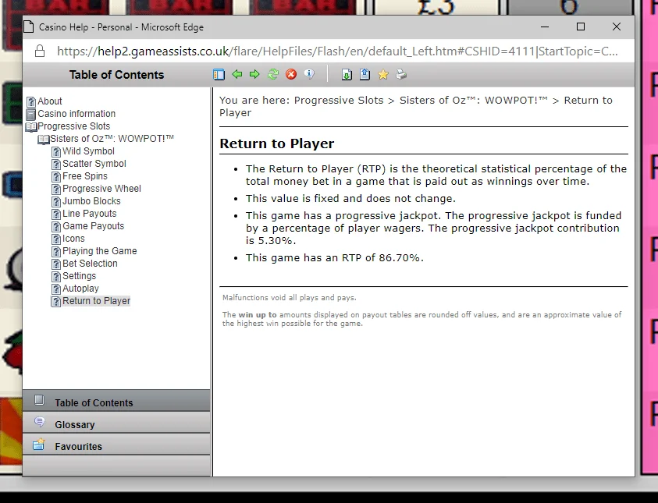Click the Casino information page icon
The height and width of the screenshot is (503, 658).
pyautogui.click(x=31, y=115)
